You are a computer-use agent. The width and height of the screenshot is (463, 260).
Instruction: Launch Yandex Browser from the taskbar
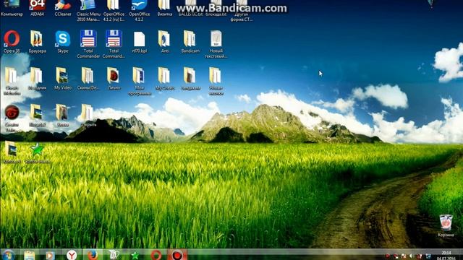[72, 255]
